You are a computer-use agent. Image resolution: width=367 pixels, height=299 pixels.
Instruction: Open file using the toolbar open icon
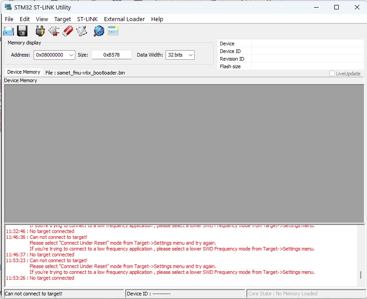pos(9,31)
